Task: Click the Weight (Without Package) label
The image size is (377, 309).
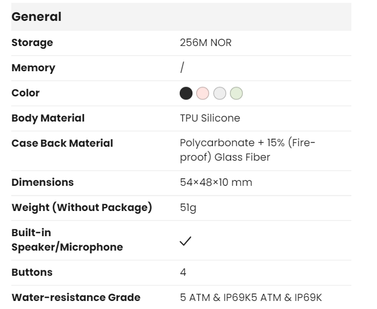Action: [82, 208]
